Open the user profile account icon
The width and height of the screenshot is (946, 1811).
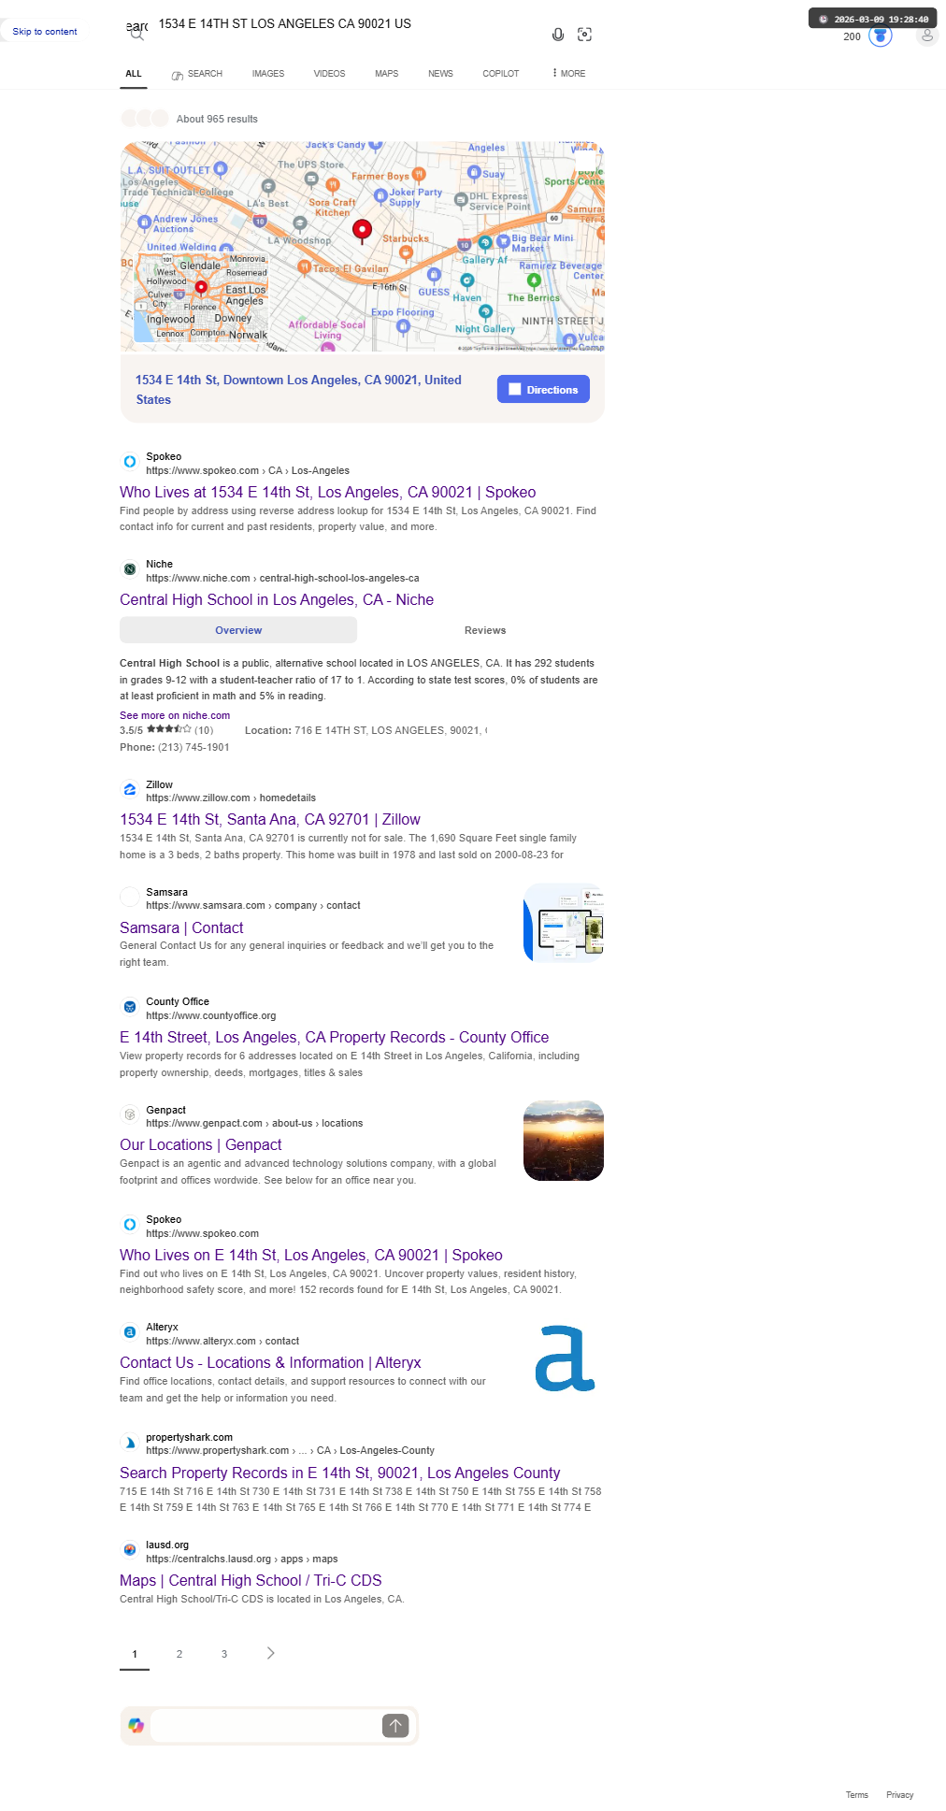pos(927,36)
